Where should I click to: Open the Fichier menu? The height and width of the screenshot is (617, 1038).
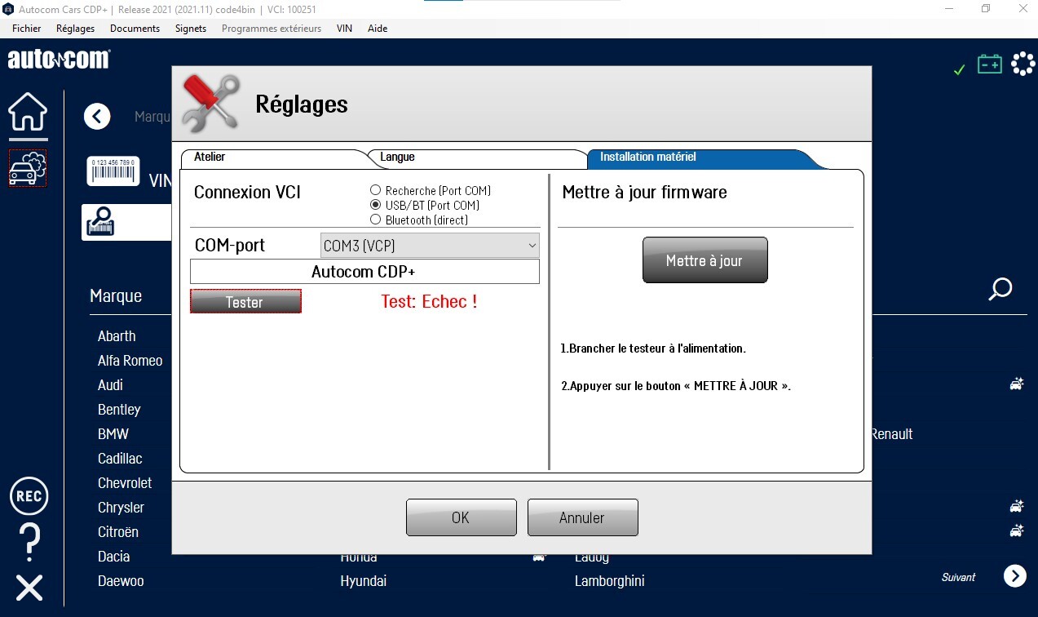tap(27, 29)
